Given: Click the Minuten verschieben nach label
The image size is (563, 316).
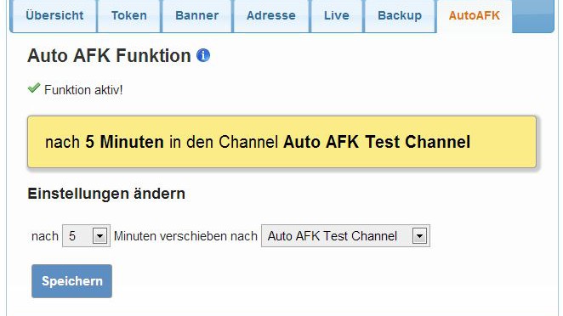Looking at the screenshot, I should pyautogui.click(x=185, y=236).
